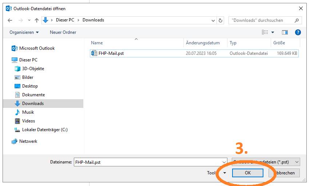Screen dimensions: 310x186
Task: Open Microsoft Outlook in sidebar
Action: click(37, 48)
